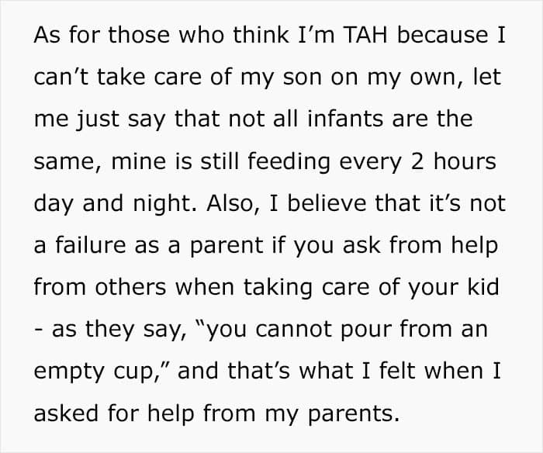This screenshot has width=543, height=453.
Task: Click the word "Also," starting the second sentence
Action: [x=233, y=204]
